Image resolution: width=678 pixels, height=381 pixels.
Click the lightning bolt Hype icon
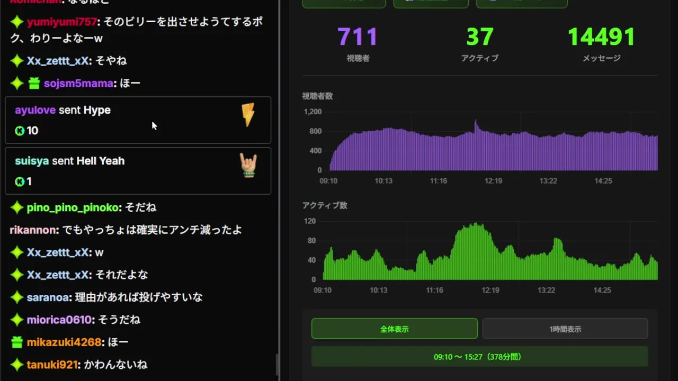(248, 115)
